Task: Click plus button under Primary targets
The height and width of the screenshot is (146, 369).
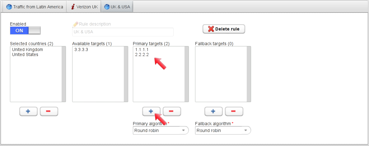Action: coord(151,111)
